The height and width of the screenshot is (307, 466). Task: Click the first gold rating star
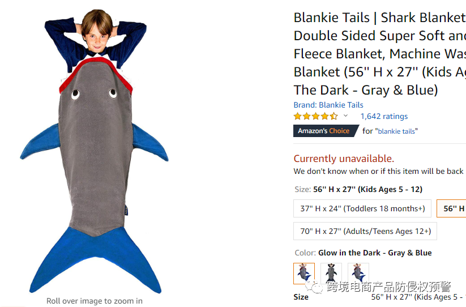(297, 116)
